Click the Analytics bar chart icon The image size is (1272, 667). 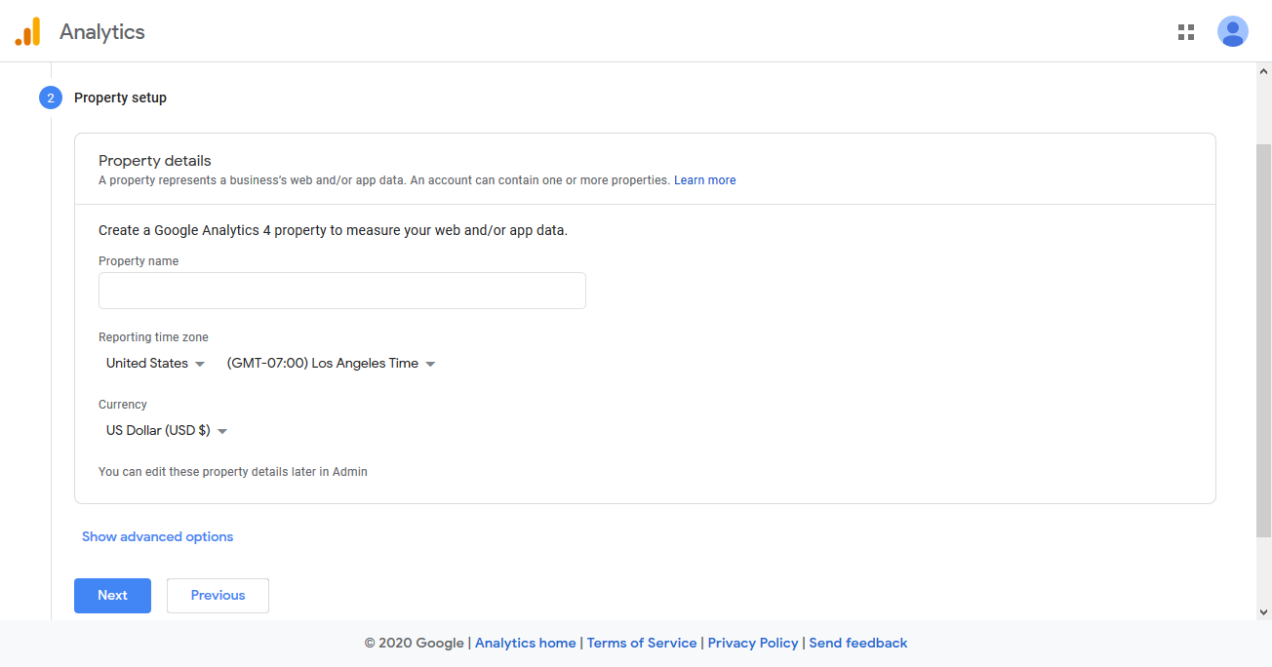[x=28, y=30]
